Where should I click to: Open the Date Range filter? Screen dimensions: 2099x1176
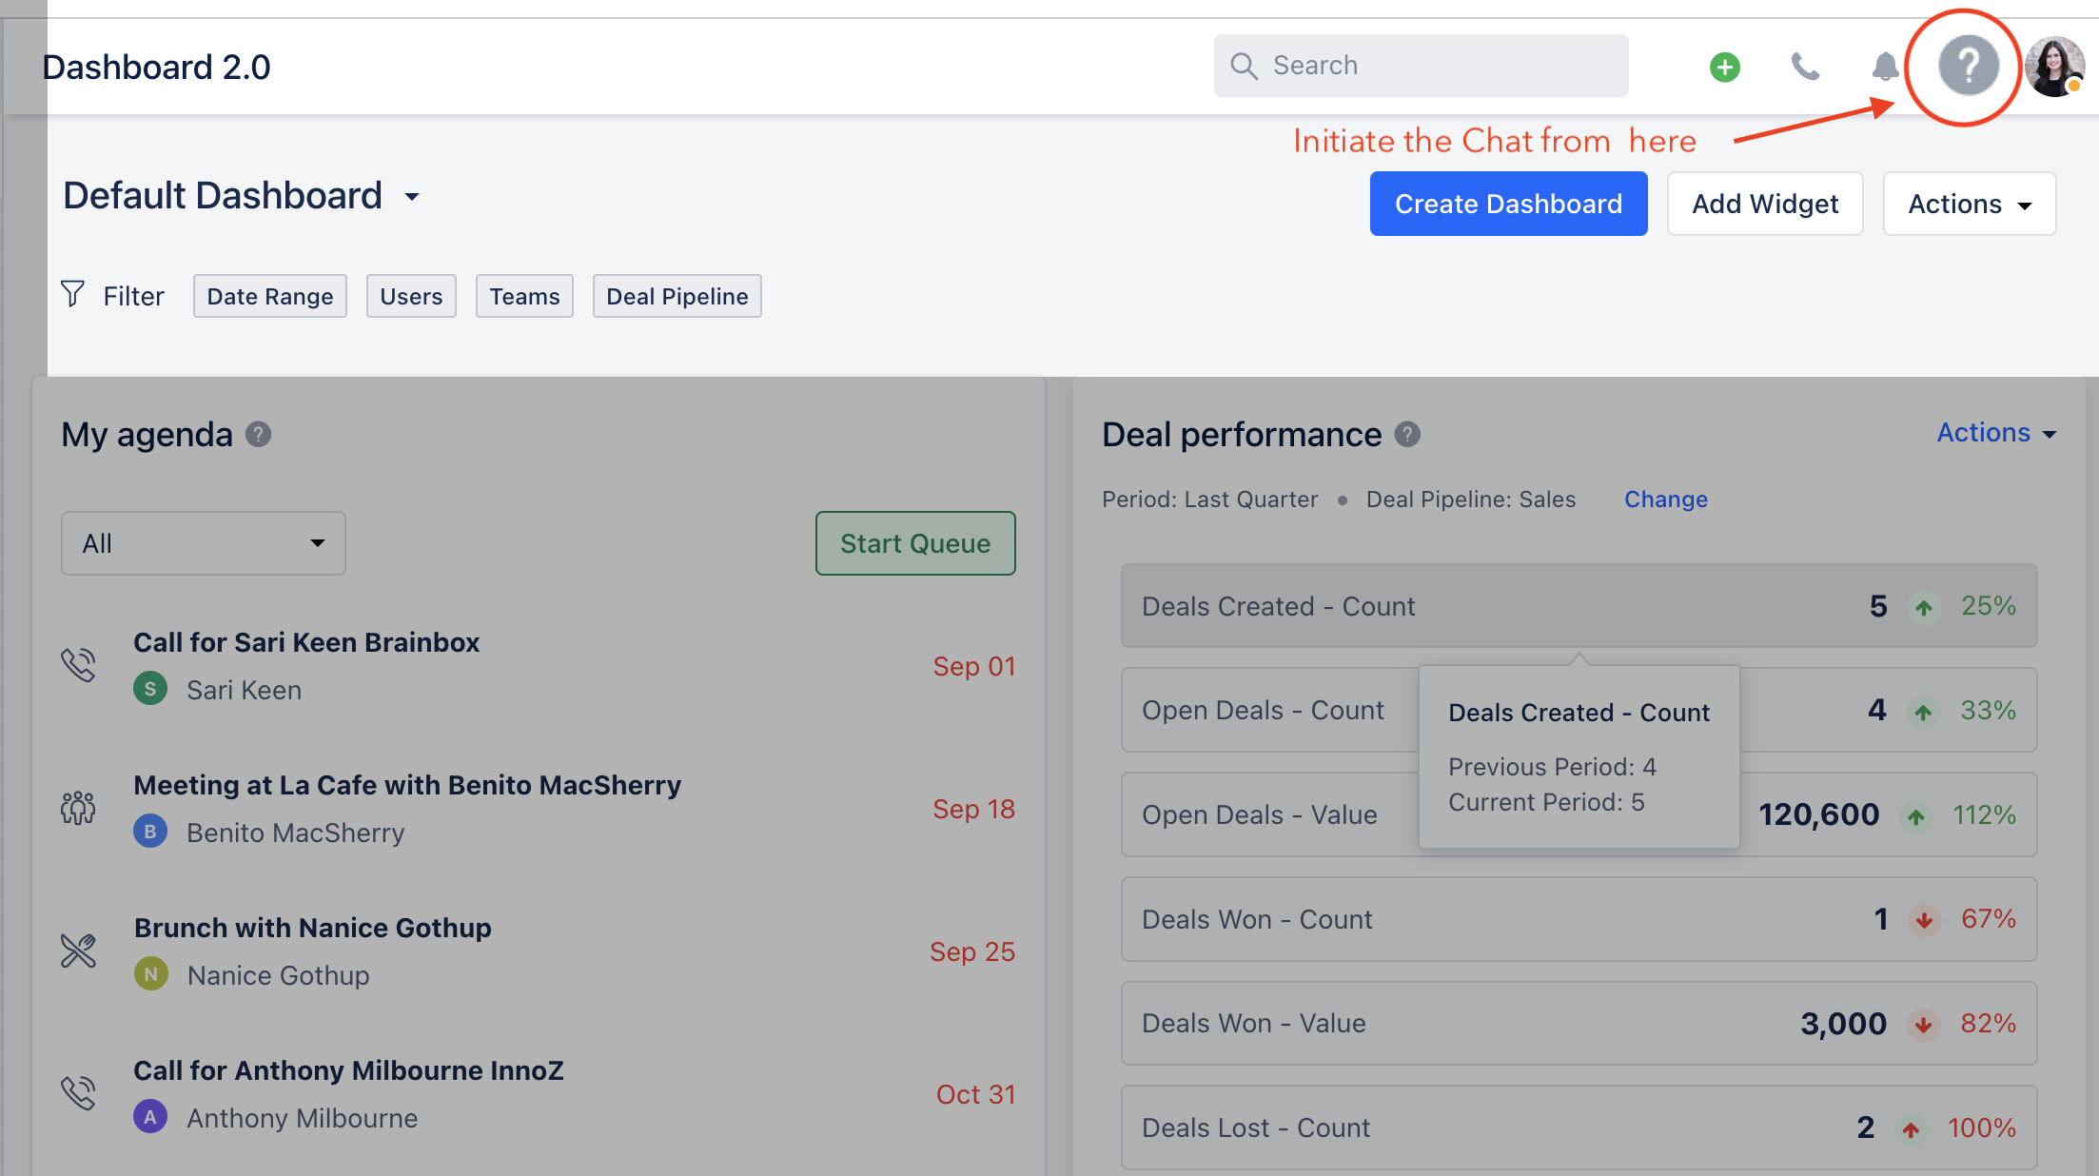270,296
